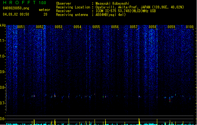Click the 0056 time marker
The width and height of the screenshot is (197, 125).
pos(115,27)
